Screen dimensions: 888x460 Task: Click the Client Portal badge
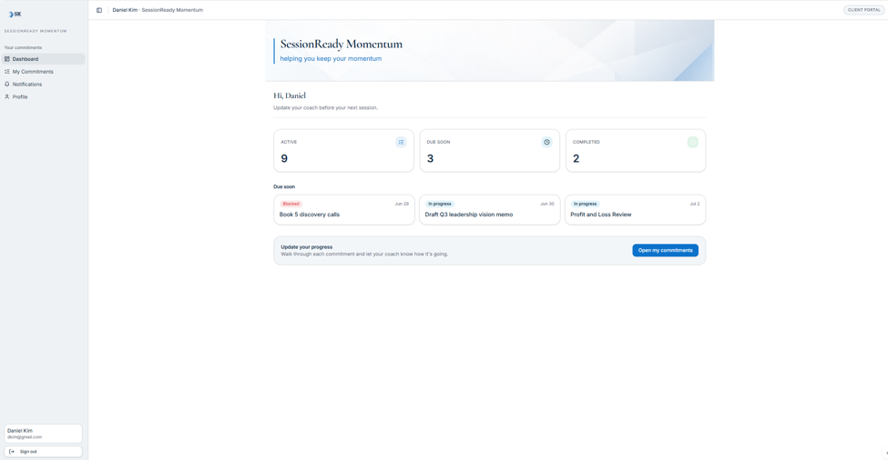point(863,10)
